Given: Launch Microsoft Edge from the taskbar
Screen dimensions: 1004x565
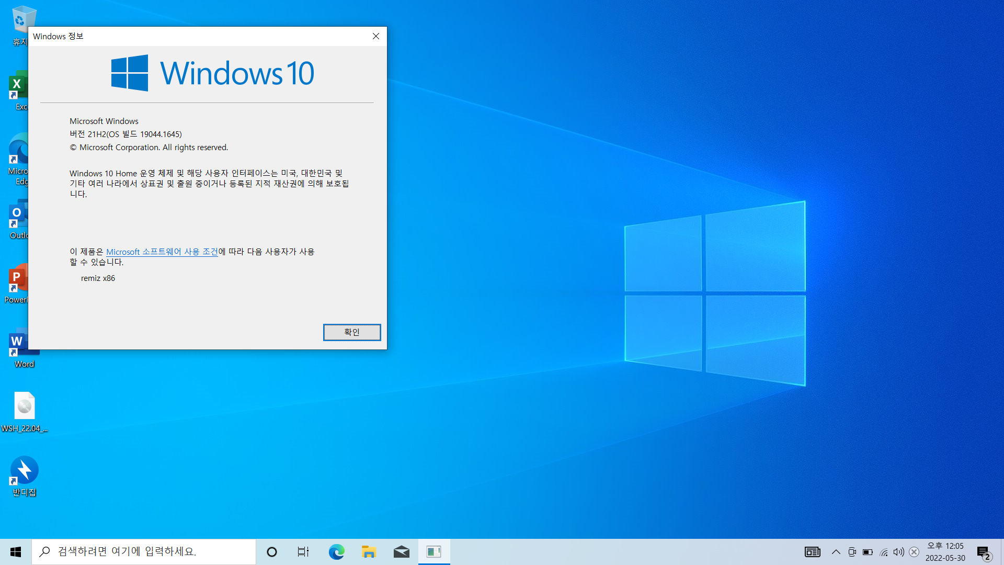Looking at the screenshot, I should click(x=336, y=552).
